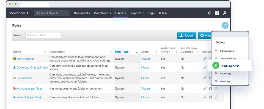Open the settings gear in the navbar
The width and height of the screenshot is (264, 109).
tap(209, 13)
